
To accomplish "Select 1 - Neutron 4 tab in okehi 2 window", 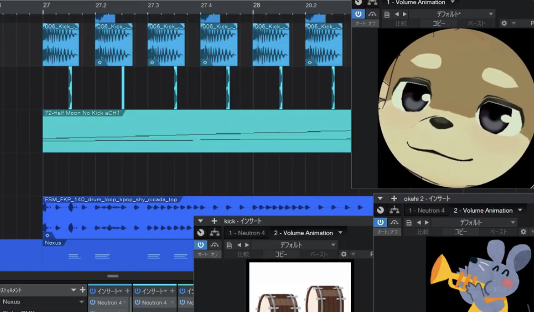I will pyautogui.click(x=426, y=211).
